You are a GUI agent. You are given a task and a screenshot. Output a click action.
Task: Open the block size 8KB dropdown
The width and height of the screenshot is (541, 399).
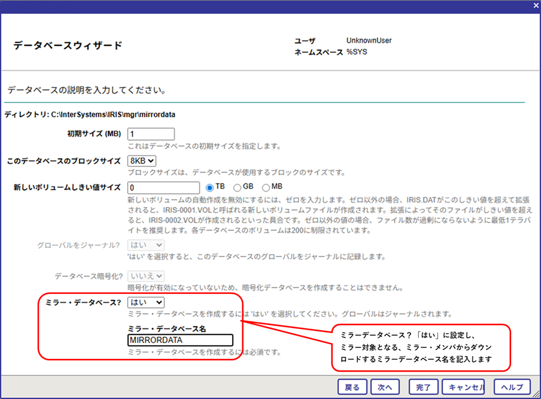coord(142,161)
